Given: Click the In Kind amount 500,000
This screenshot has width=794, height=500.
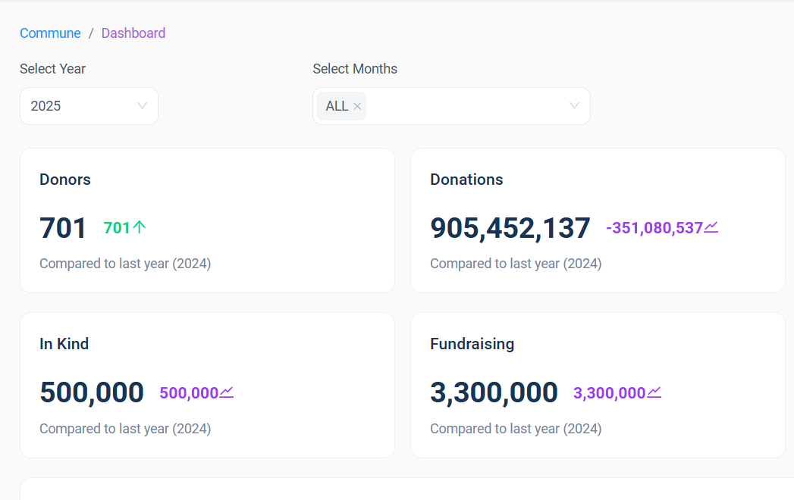Looking at the screenshot, I should [92, 392].
